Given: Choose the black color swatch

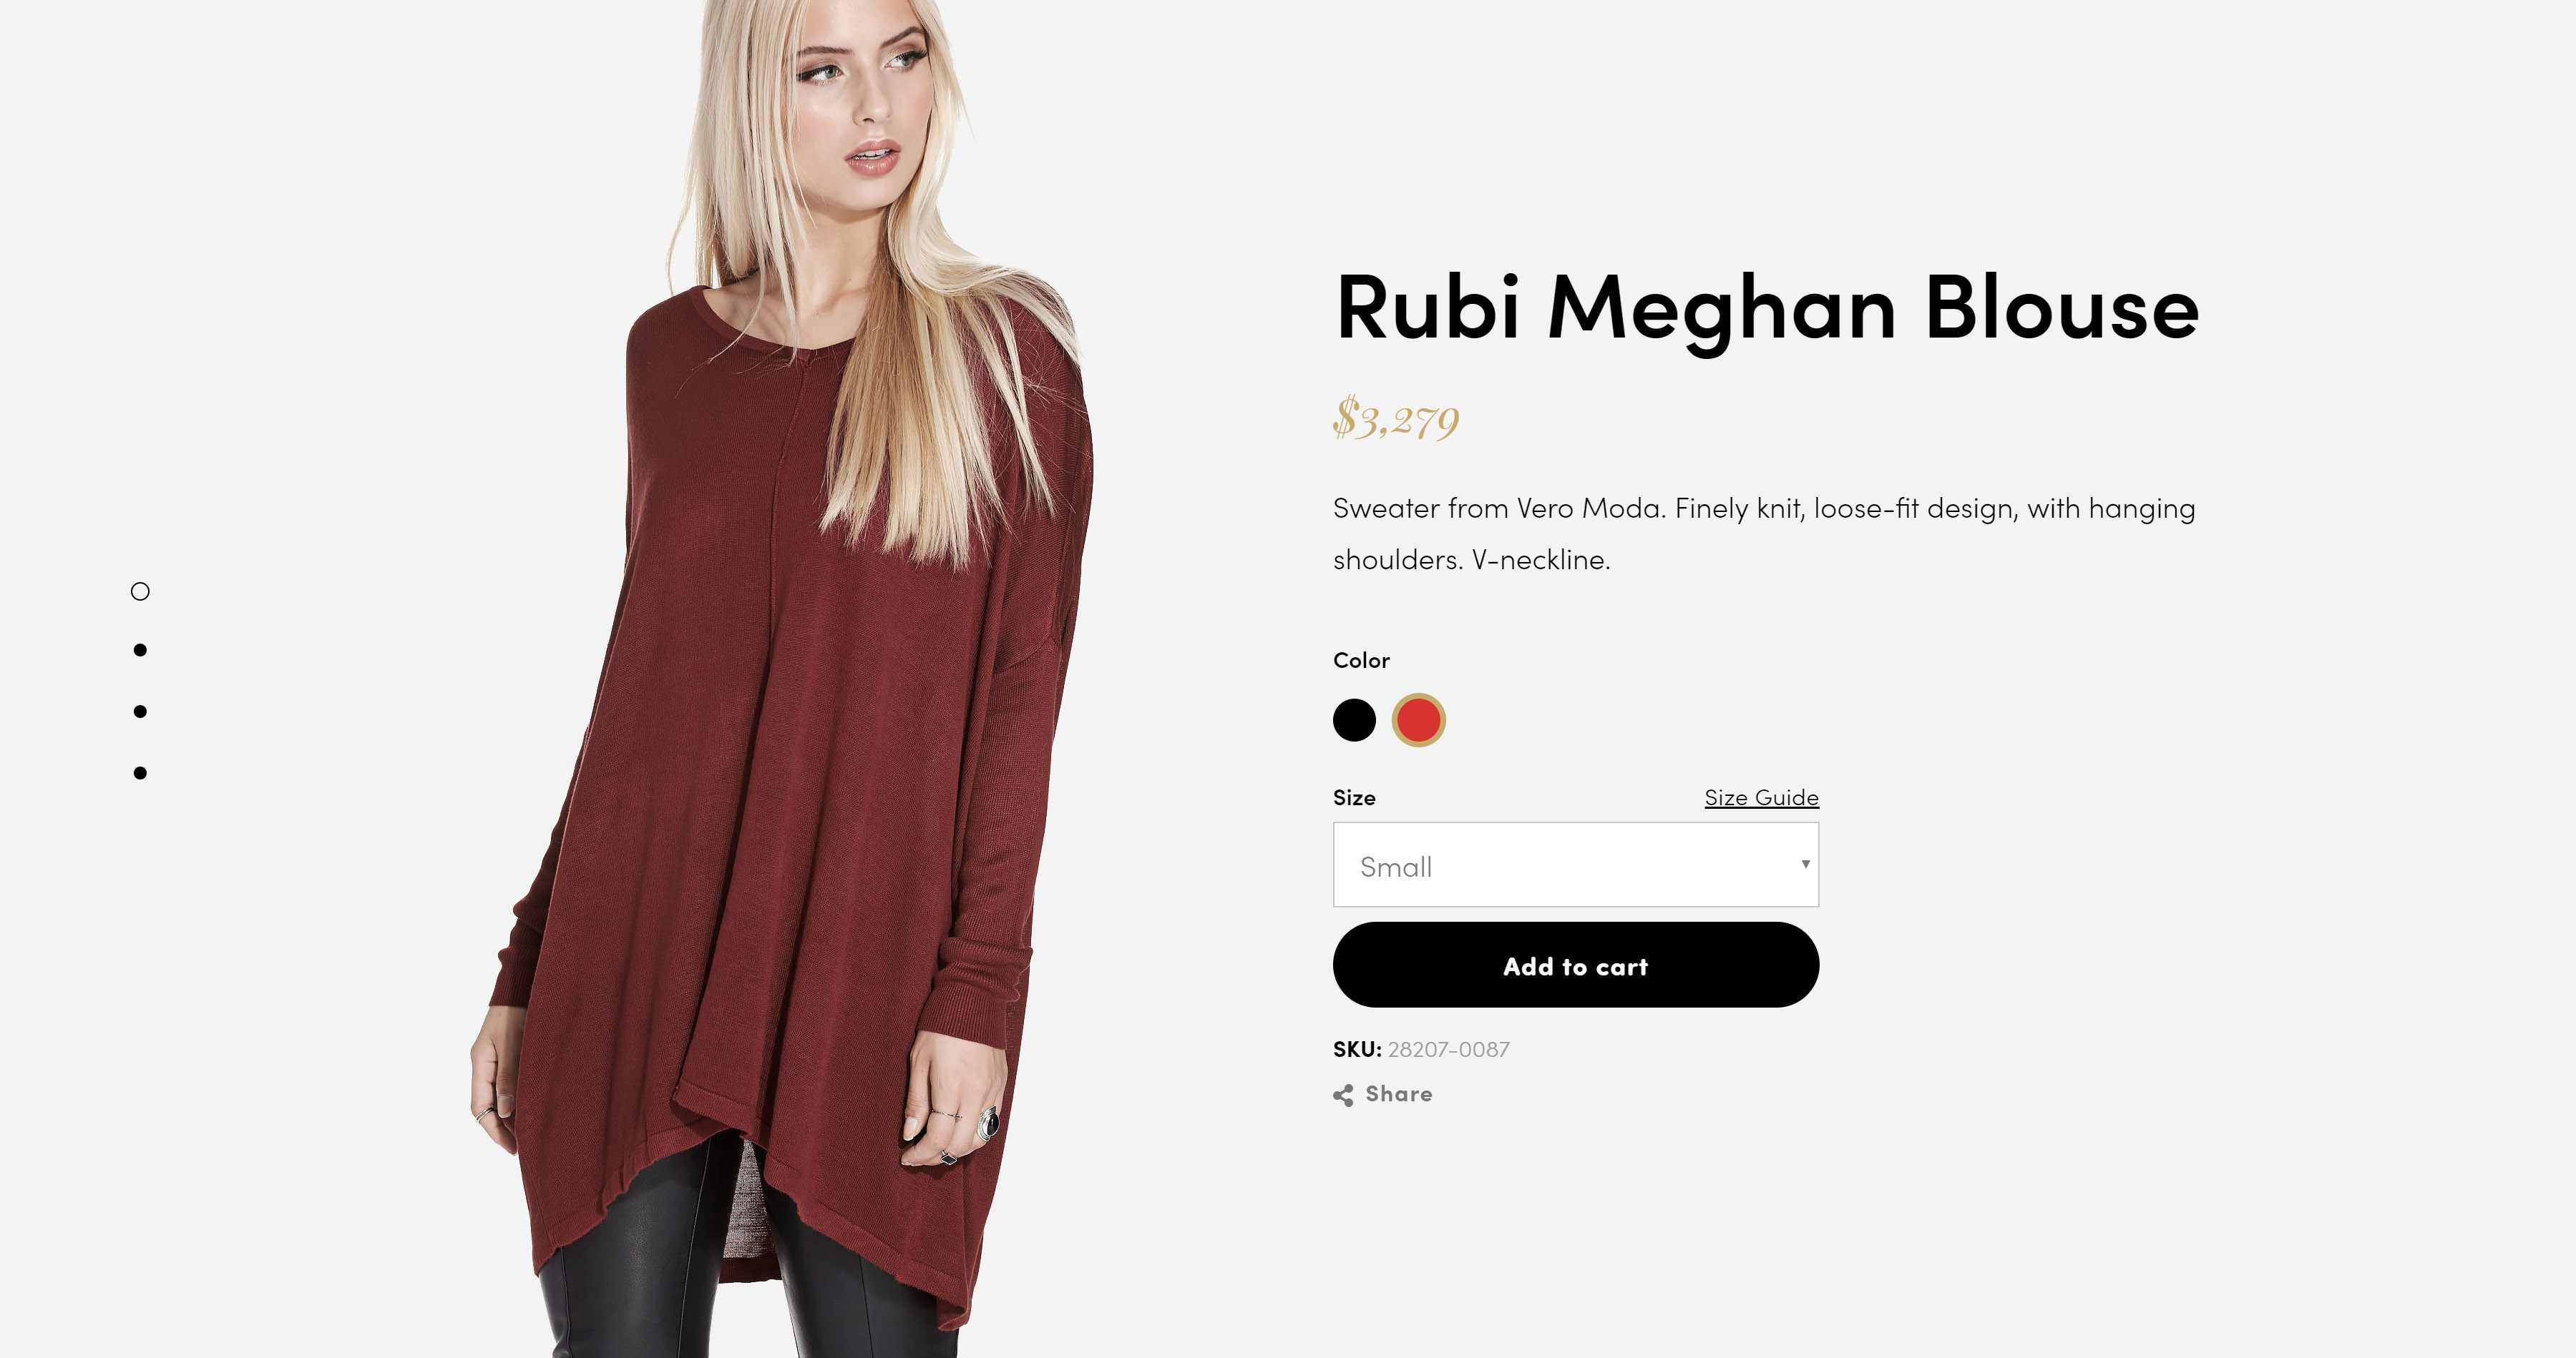Looking at the screenshot, I should (x=1354, y=719).
